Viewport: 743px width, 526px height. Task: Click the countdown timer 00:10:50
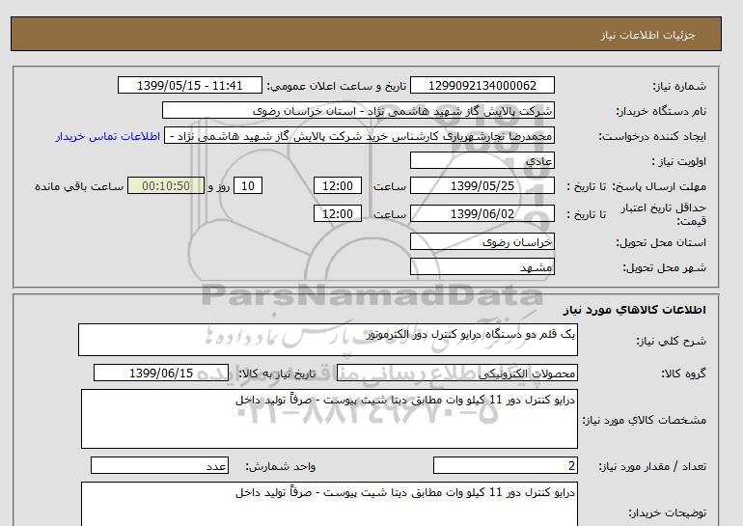[x=166, y=185]
